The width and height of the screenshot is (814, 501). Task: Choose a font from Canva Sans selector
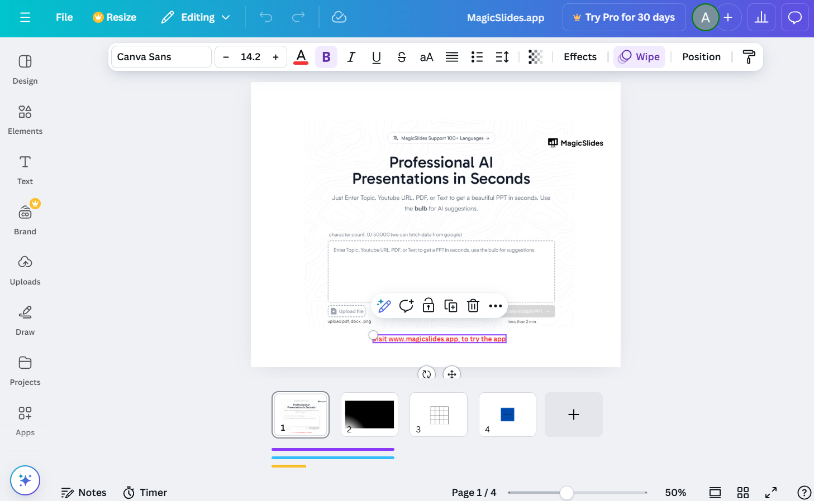click(x=161, y=57)
